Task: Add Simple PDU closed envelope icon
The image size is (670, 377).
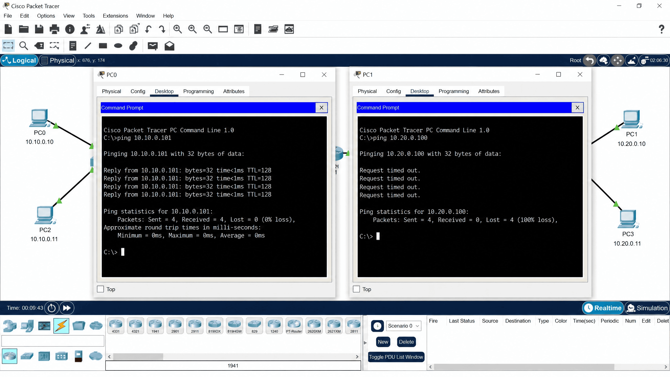Action: [x=153, y=46]
